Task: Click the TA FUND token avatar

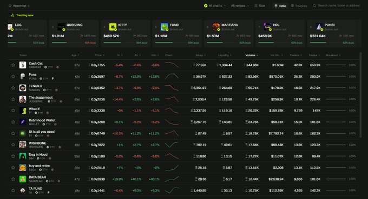Action: [x=23, y=190]
